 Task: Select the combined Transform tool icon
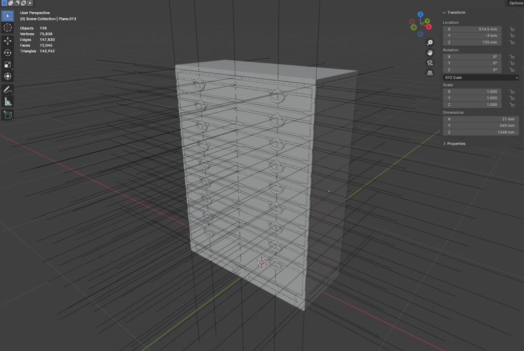[8, 77]
